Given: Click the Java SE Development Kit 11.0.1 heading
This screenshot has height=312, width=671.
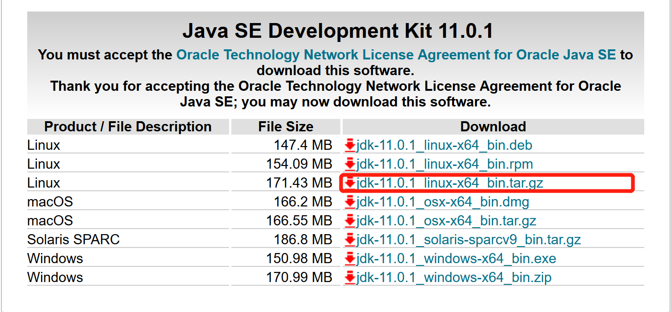Looking at the screenshot, I should [x=338, y=31].
